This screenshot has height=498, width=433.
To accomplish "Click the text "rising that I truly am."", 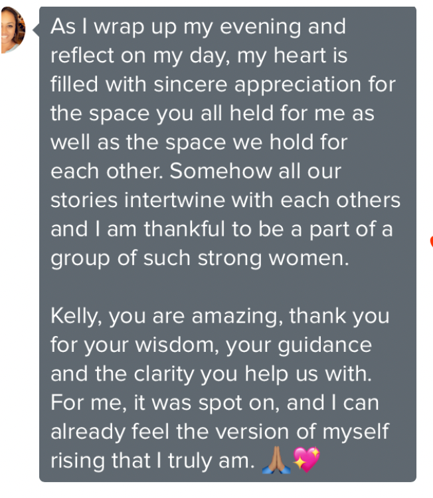I will 153,461.
